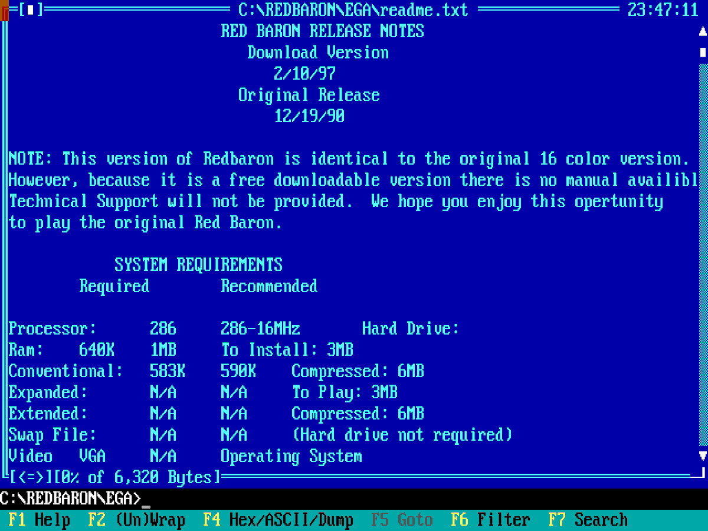Toggle F2 (Un)Wrap mode
The width and height of the screenshot is (708, 531).
pos(137,520)
